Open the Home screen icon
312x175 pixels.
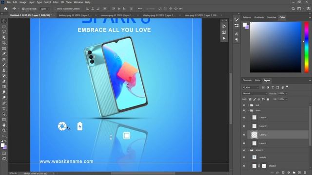[6, 9]
